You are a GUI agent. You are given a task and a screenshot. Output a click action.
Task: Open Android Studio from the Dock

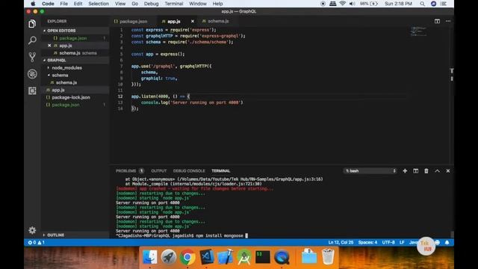pos(244,257)
